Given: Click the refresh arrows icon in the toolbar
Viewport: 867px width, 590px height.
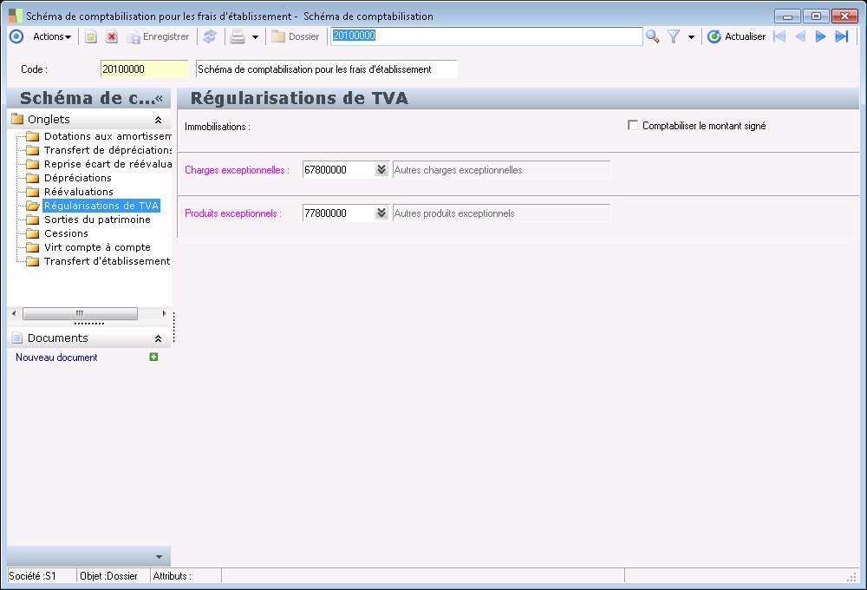Looking at the screenshot, I should 210,37.
